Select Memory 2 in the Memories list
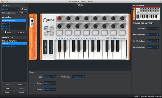This screenshot has width=162, height=98. click(14, 26)
